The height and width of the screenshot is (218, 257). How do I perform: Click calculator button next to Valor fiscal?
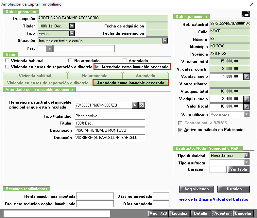click(247, 107)
